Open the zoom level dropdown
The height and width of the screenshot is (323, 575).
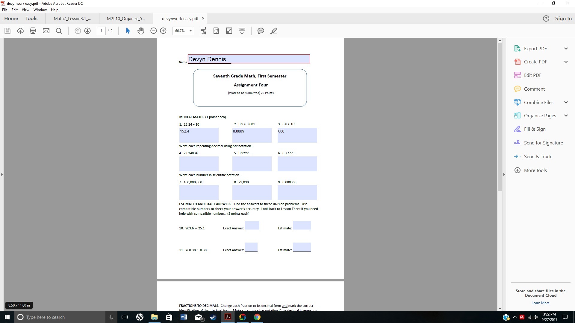pos(190,31)
